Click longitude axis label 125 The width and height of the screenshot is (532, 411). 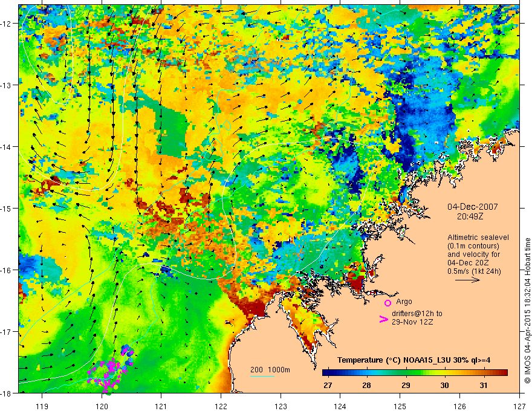click(400, 406)
